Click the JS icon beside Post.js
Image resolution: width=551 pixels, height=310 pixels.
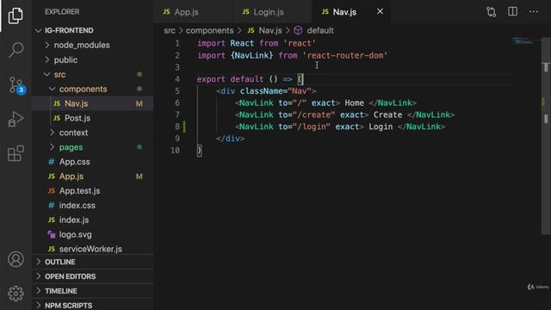point(57,118)
